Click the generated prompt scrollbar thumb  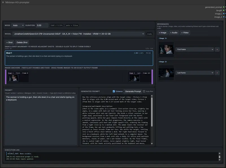[152, 112]
